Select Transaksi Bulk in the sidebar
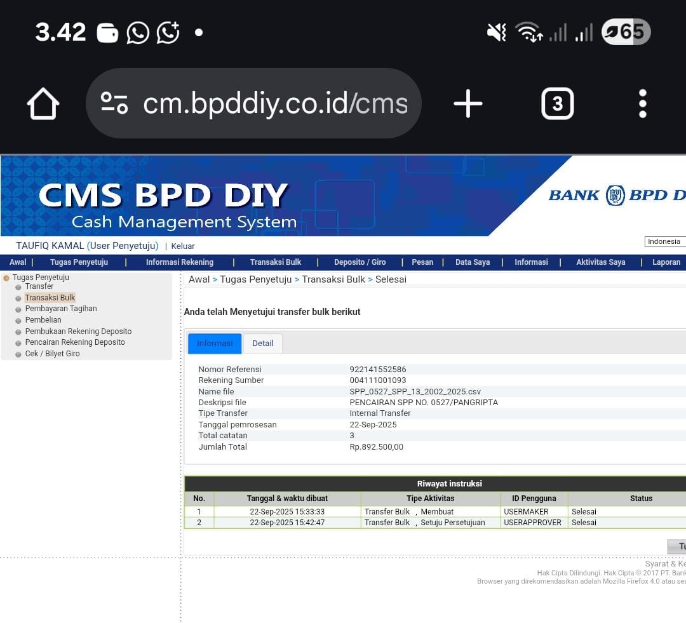The image size is (686, 623). tap(50, 298)
